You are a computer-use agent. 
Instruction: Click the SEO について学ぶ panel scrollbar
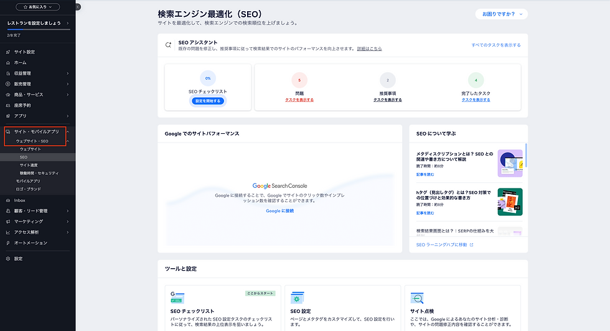click(526, 155)
